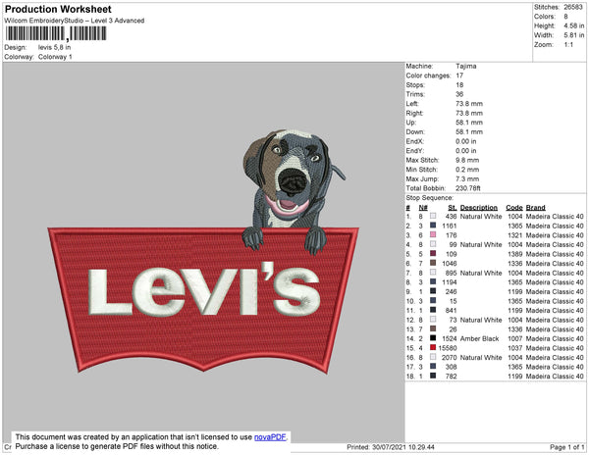
Task: Click the Description column header
Action: [x=479, y=208]
